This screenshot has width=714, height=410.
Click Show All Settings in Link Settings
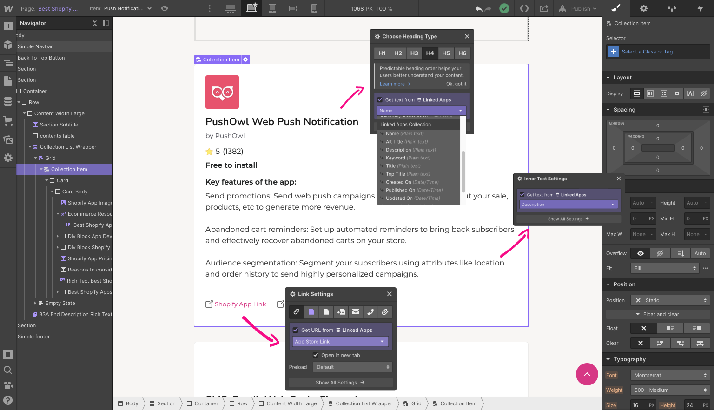point(340,383)
